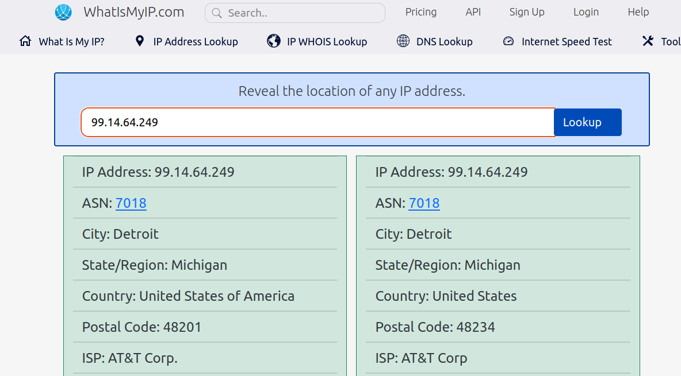Viewport: 681px width, 376px height.
Task: Select 'Country: United States' in right card
Action: pos(446,296)
